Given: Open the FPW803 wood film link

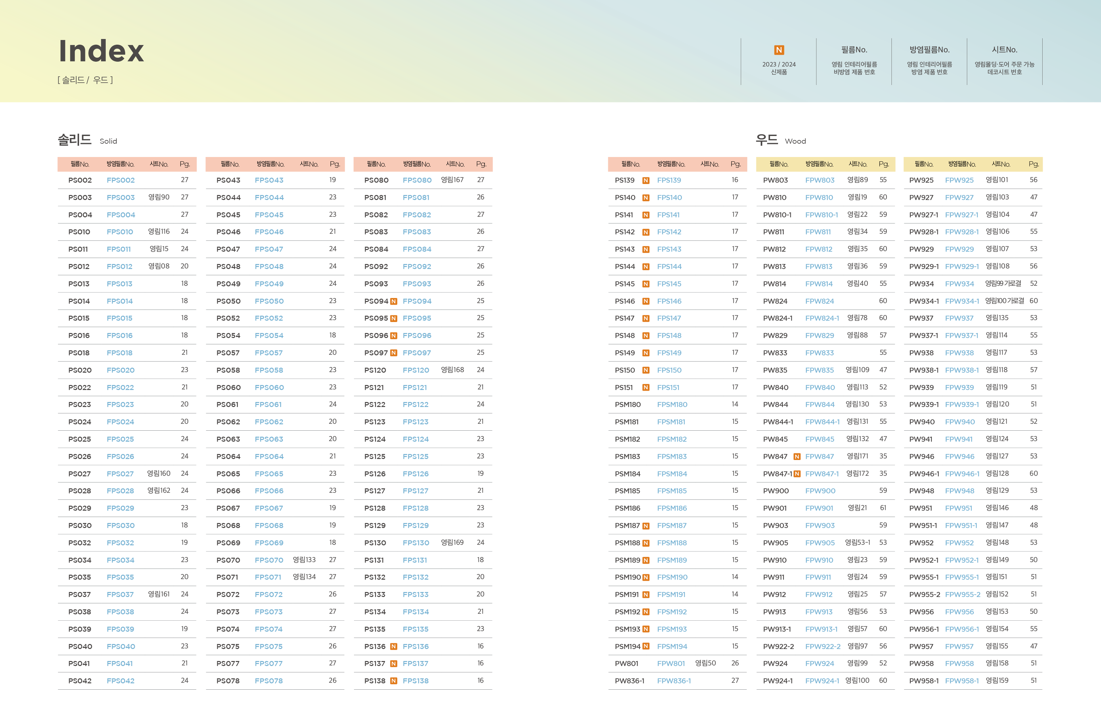Looking at the screenshot, I should [x=820, y=180].
